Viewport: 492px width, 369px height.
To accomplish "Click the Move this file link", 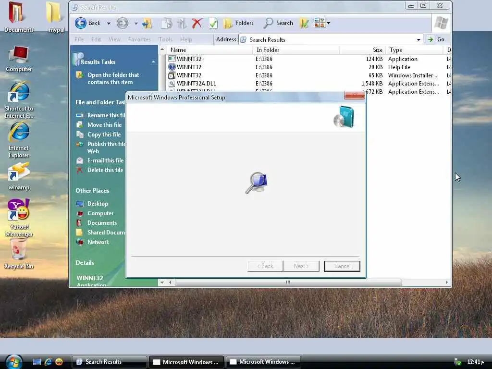I will (x=104, y=125).
